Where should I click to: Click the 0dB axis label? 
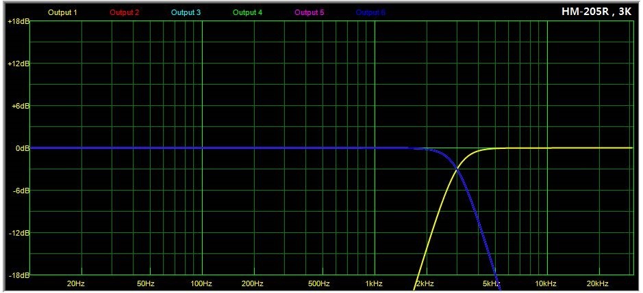(20, 148)
